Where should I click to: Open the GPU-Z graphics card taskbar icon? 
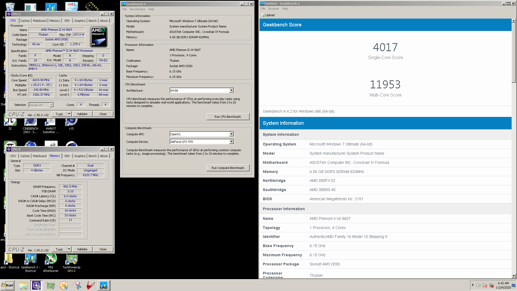(50, 285)
